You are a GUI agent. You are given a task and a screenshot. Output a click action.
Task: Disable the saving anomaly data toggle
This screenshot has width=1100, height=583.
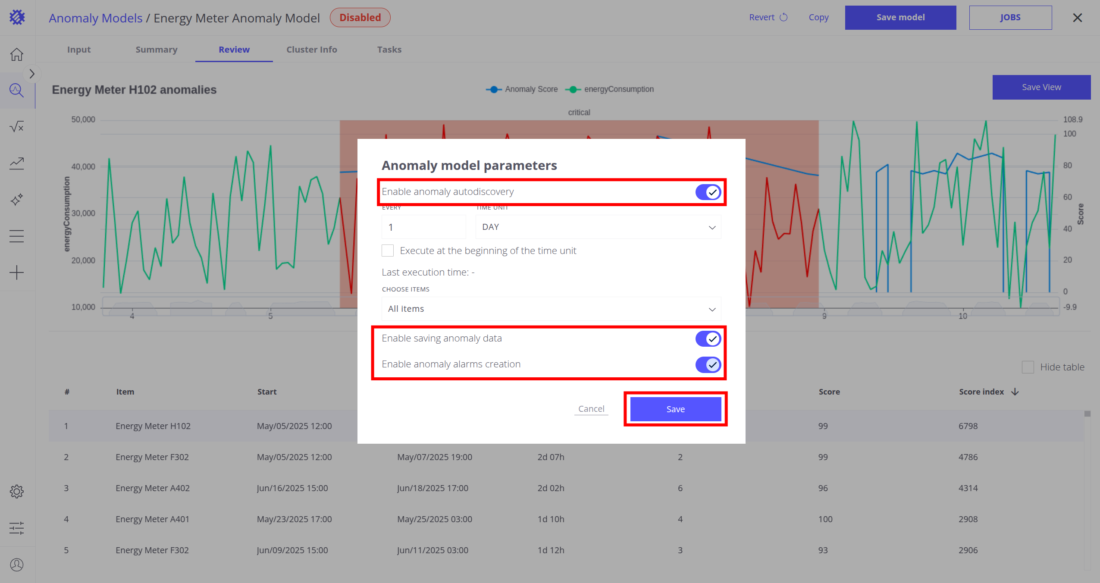pyautogui.click(x=708, y=339)
